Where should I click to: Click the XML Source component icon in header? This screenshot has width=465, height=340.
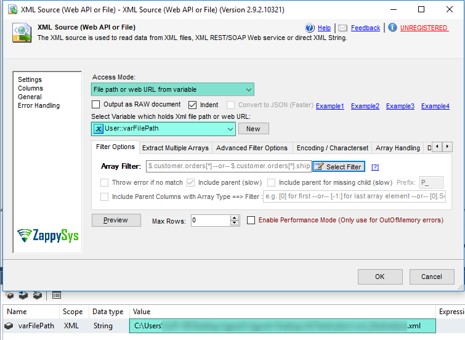(22, 33)
